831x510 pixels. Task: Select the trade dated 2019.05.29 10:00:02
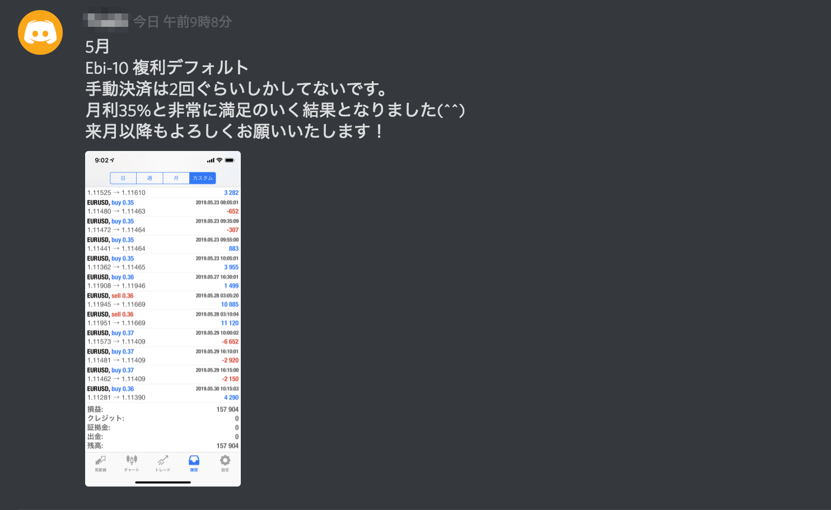(x=163, y=337)
